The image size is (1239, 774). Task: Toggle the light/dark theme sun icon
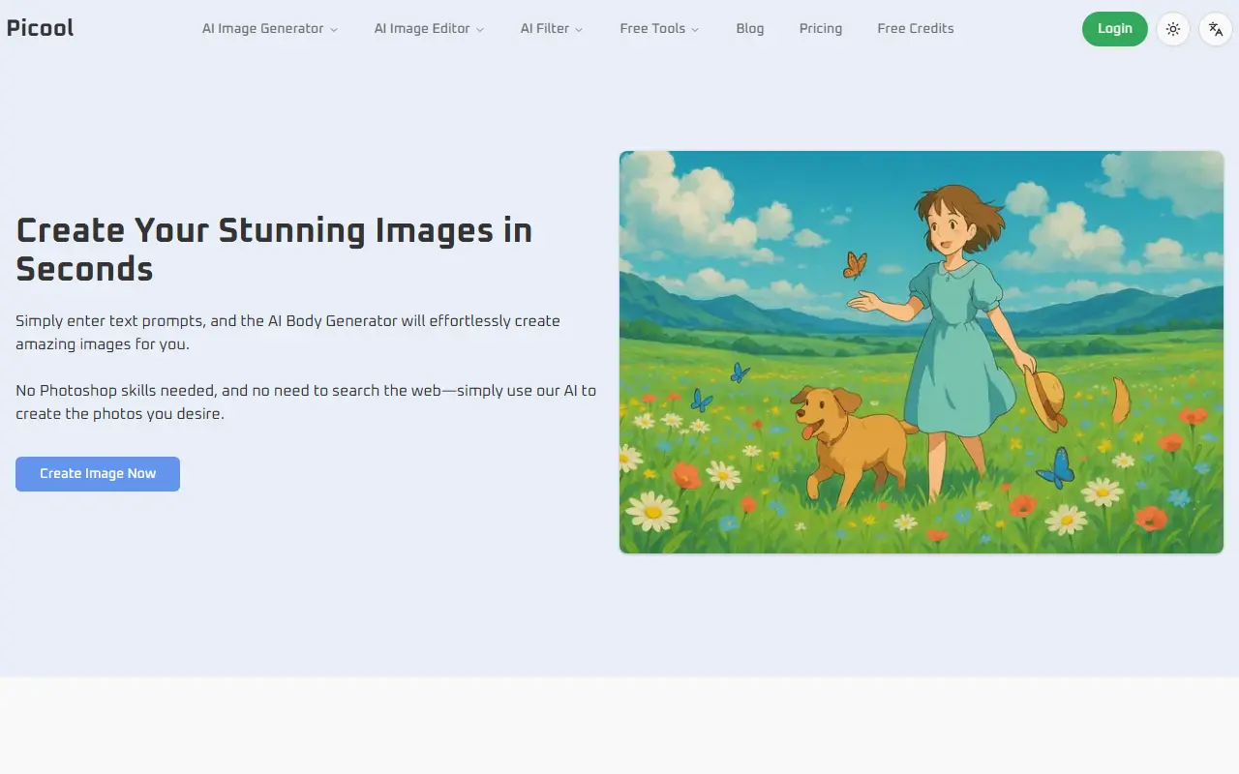pyautogui.click(x=1173, y=29)
